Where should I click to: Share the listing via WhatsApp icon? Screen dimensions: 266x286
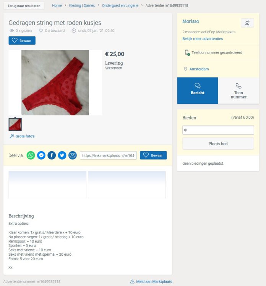pos(31,155)
